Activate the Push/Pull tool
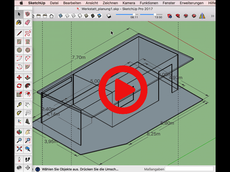This screenshot has width=230, height=172. [x=28, y=77]
